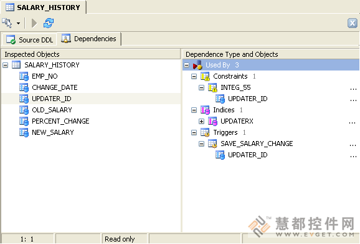The image size is (360, 244).
Task: Click the UPDATER_ID icon under INTEG_55
Action: [220, 99]
